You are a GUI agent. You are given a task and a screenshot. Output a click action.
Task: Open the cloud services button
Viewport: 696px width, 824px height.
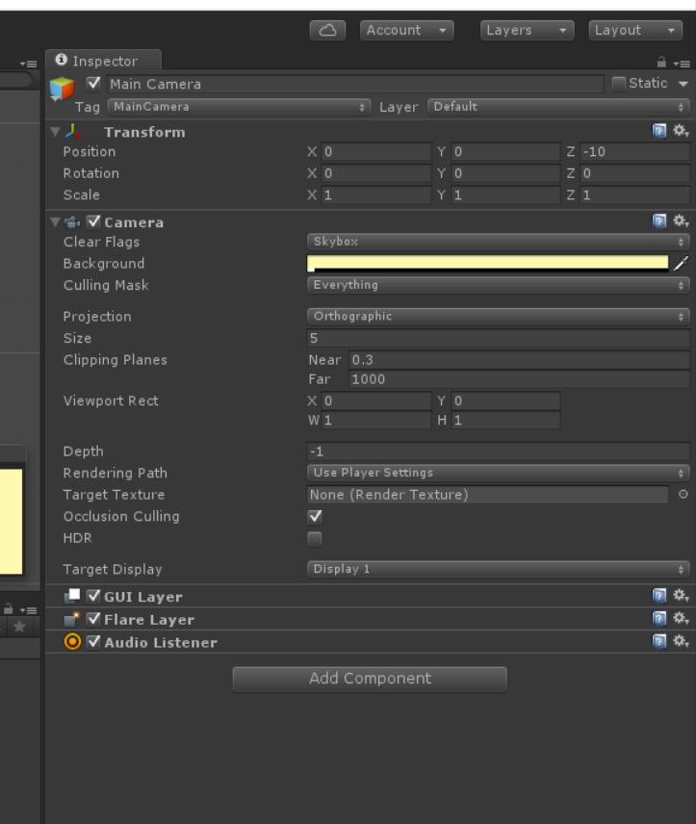(327, 31)
